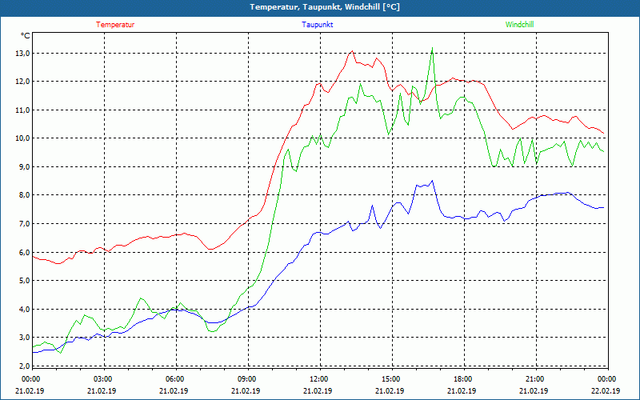Screen dimensions: 640x400
Task: Click the 06:00 time label
Action: [174, 379]
